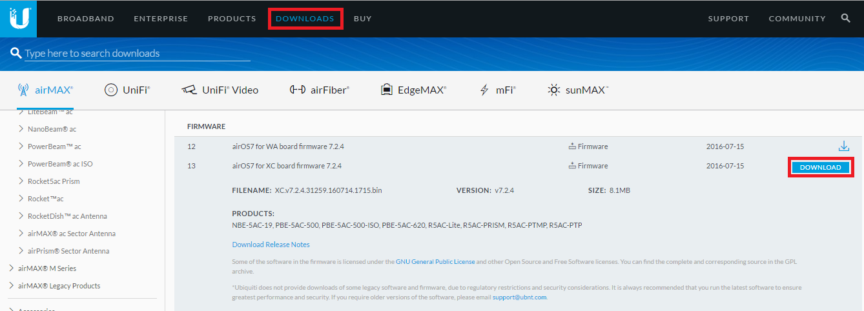Screen dimensions: 864x311
Task: Expand PowerBeam ac ISO in the sidebar
Action: coord(55,163)
